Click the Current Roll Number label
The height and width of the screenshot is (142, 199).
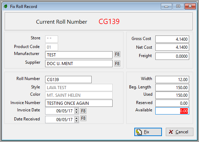pos(62,22)
